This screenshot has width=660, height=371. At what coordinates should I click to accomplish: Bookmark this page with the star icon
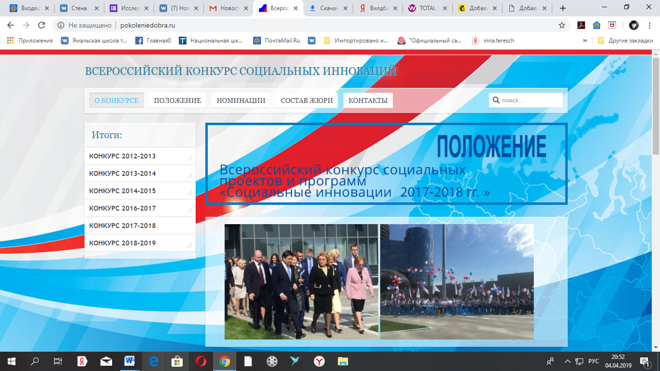click(x=561, y=26)
